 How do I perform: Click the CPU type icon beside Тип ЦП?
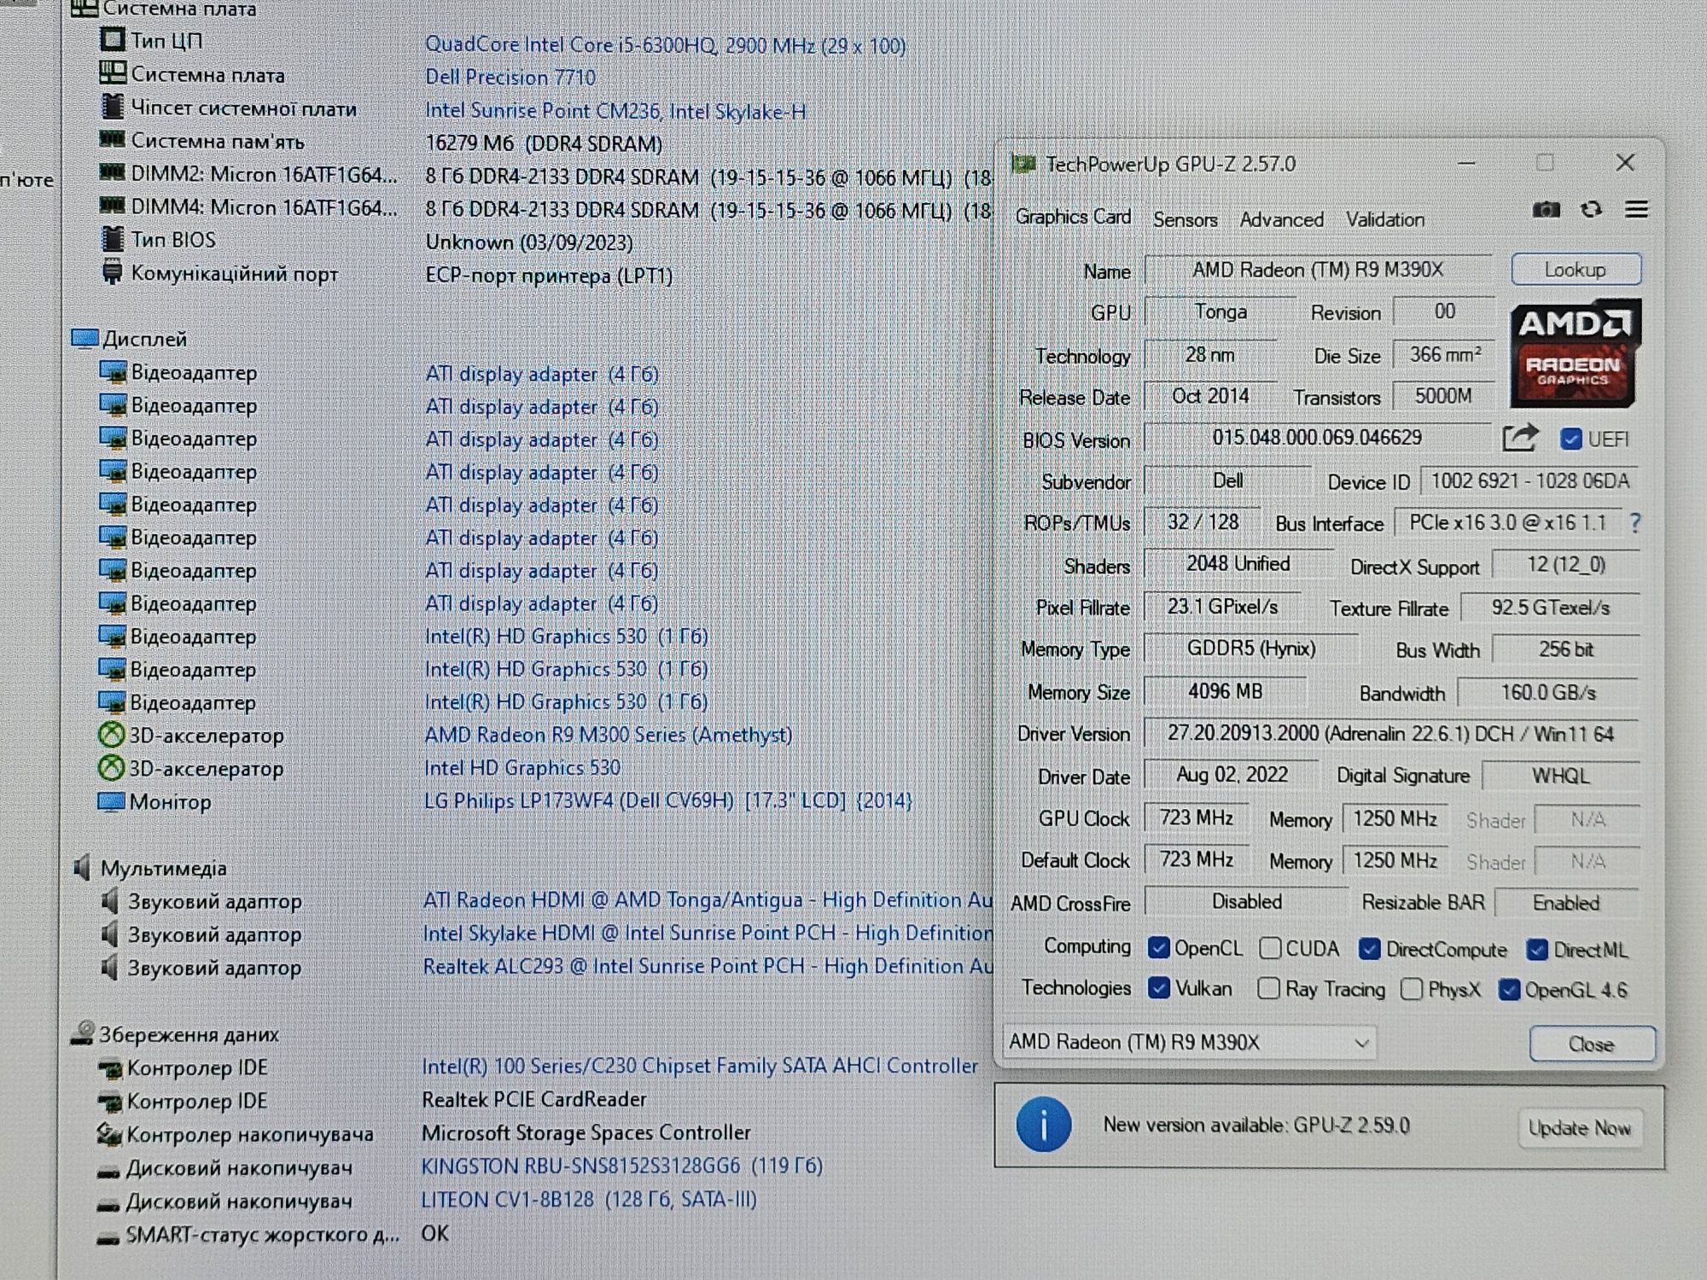113,39
